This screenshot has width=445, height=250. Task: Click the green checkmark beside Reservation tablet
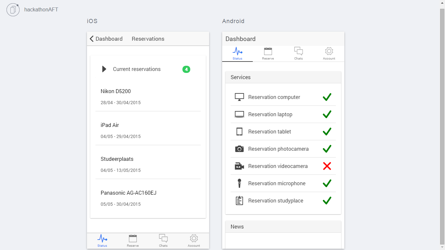[x=327, y=132]
